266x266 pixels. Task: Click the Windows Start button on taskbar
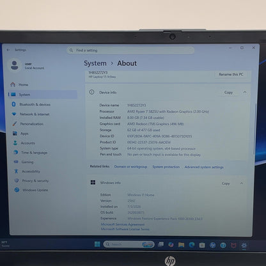tap(97, 244)
